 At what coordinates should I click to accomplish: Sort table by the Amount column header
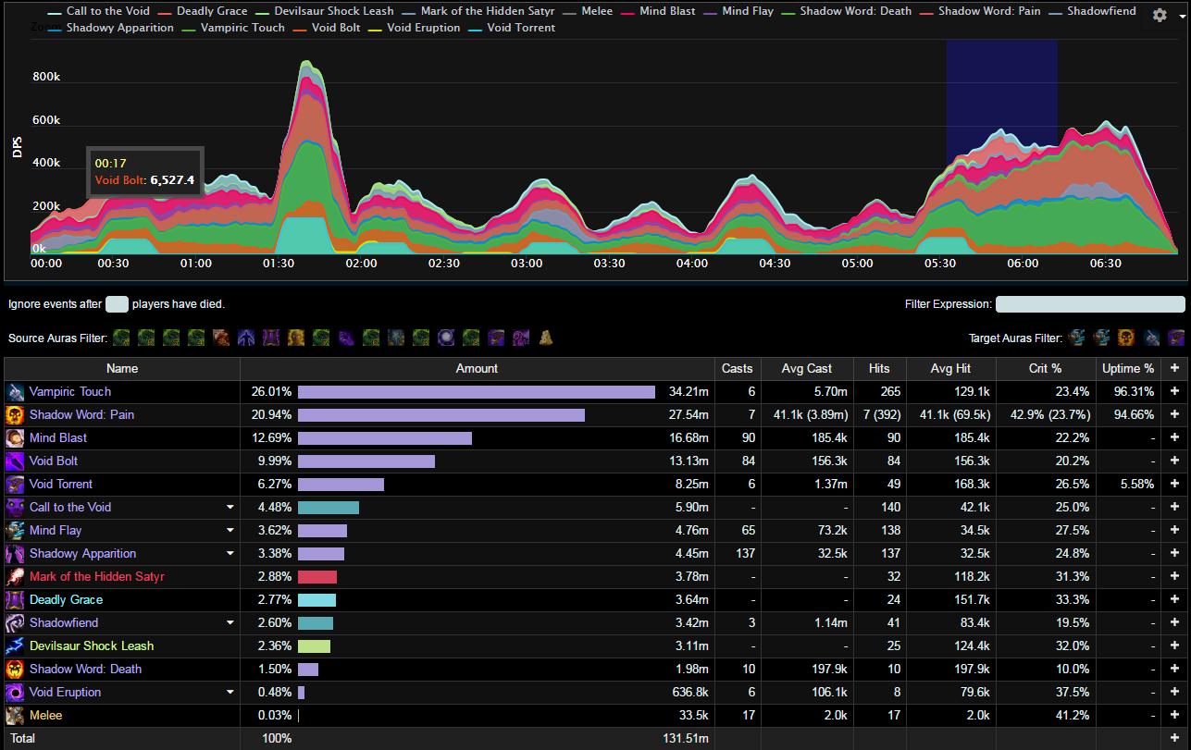click(477, 368)
